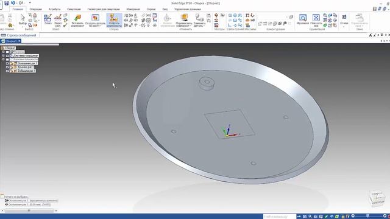This screenshot has height=219, width=390.
Task: Click the first status bar icon after search box
Action: [299, 217]
